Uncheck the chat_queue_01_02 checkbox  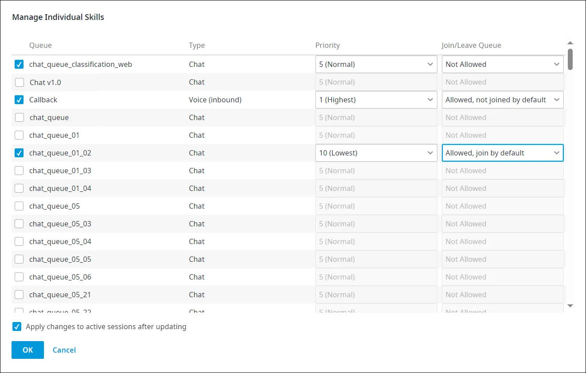click(x=19, y=153)
